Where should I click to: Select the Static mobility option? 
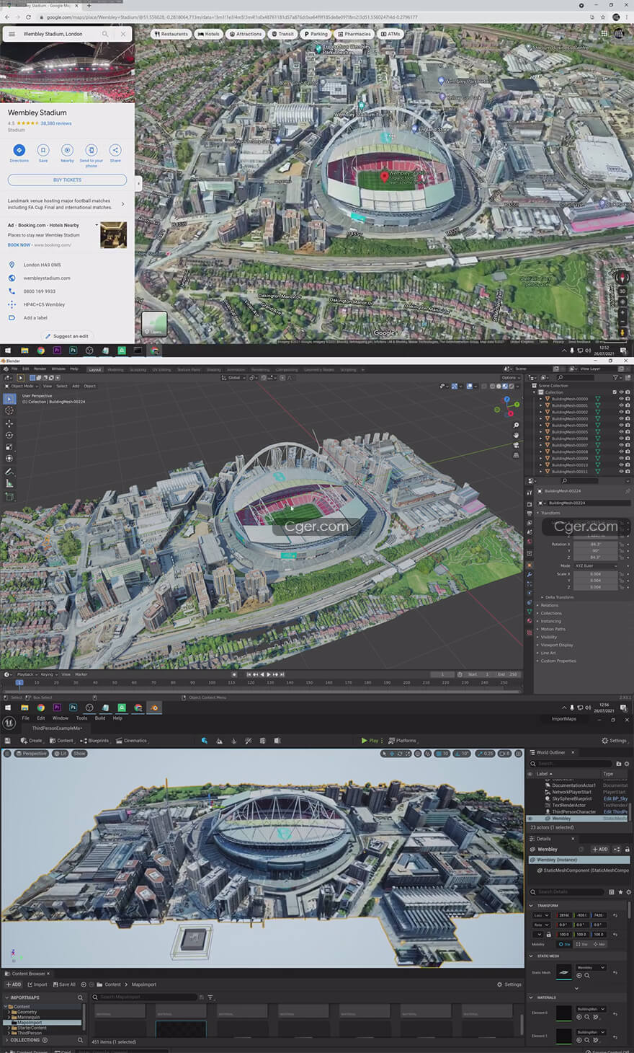pyautogui.click(x=563, y=944)
